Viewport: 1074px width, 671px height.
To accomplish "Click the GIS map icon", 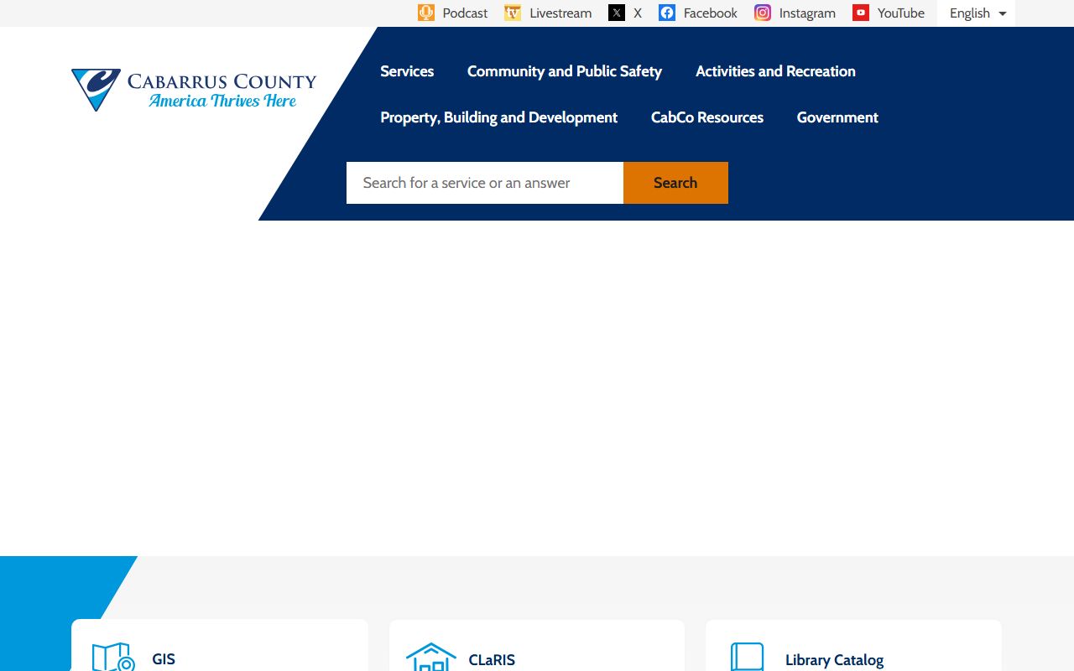I will [x=113, y=657].
